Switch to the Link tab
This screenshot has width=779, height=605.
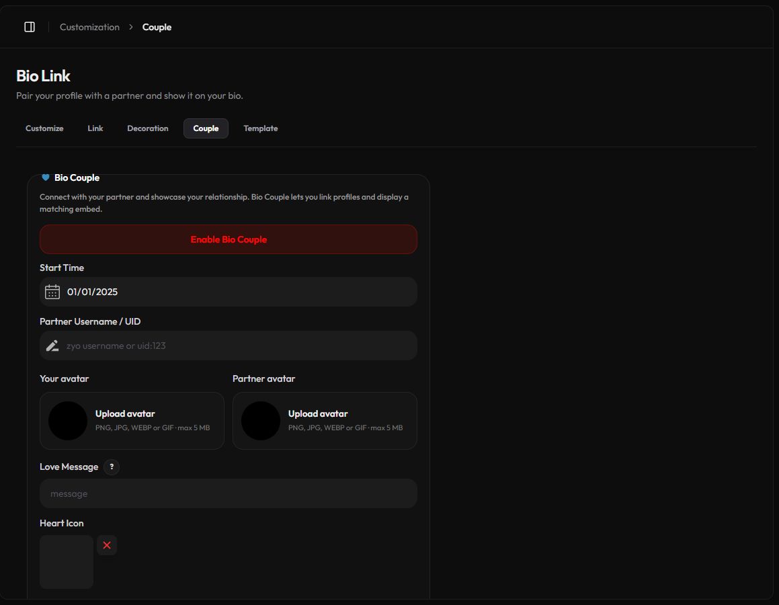click(x=95, y=128)
